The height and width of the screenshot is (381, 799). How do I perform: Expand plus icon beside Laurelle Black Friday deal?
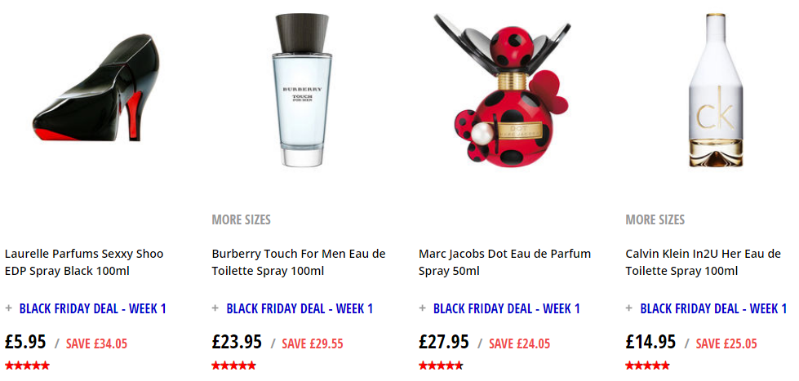[9, 308]
